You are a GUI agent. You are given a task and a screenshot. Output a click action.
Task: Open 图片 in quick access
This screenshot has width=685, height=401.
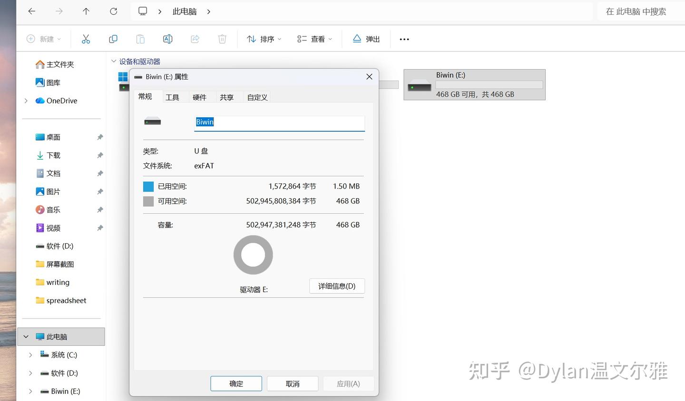pos(48,191)
